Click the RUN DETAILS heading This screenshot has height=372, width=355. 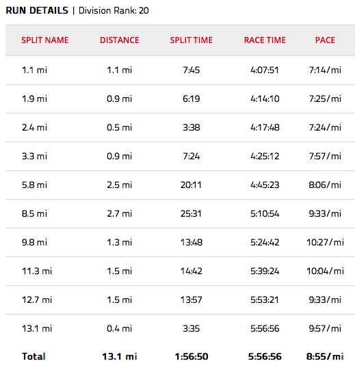37,11
